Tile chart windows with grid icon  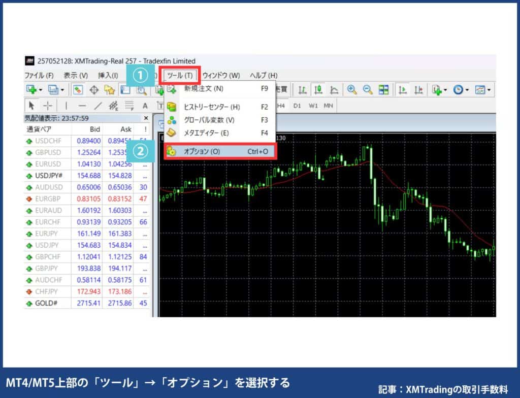pyautogui.click(x=384, y=89)
